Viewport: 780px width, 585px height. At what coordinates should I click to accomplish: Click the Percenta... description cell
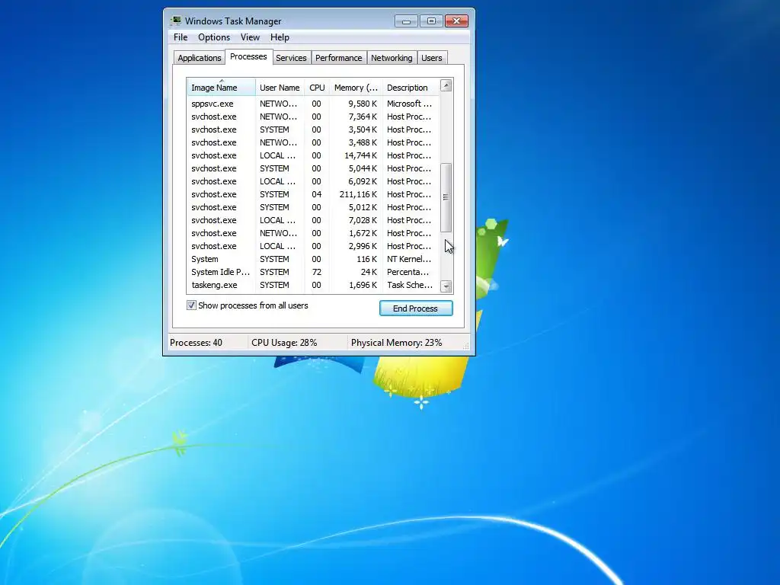coord(408,272)
